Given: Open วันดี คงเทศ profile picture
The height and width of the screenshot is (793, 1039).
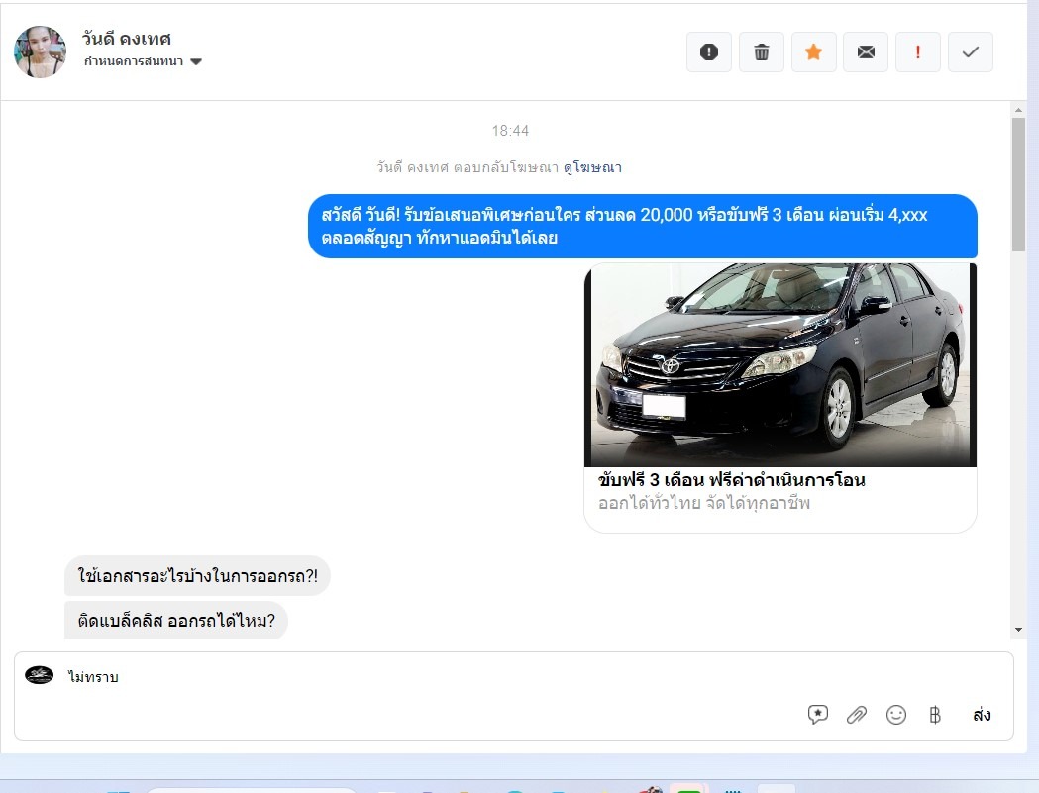Looking at the screenshot, I should (40, 51).
